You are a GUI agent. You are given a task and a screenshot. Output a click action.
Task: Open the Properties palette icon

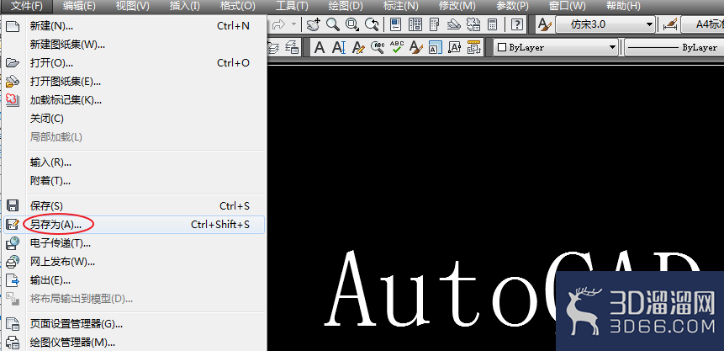[396, 24]
